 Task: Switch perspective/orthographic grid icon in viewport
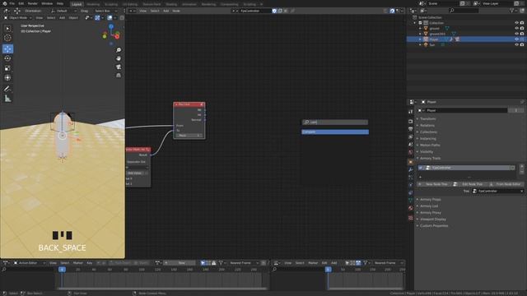119,75
